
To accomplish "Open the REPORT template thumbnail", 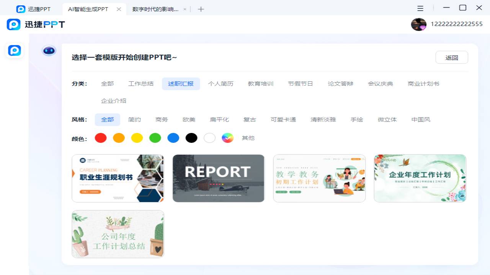I will pos(218,178).
